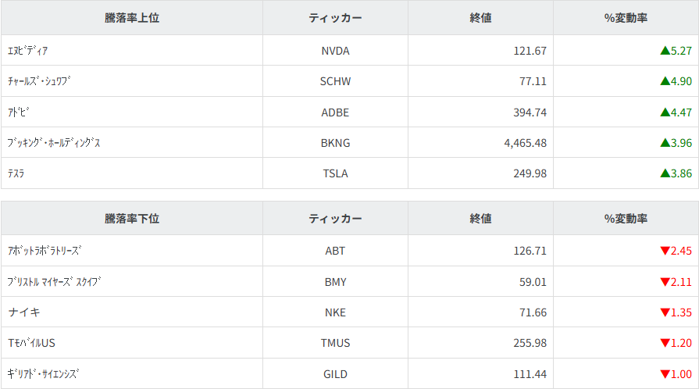
Task: Select the TMUS ticker cell
Action: (x=335, y=343)
